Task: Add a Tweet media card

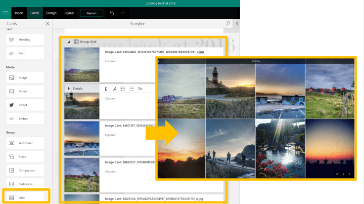Action: click(26, 105)
